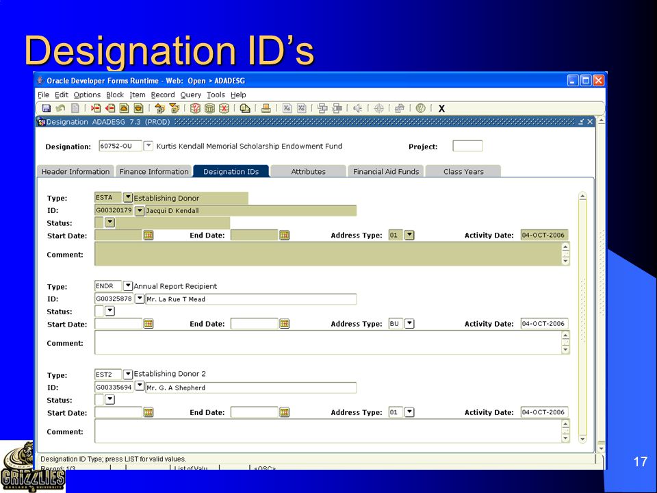Screen dimensions: 657x493
Task: Click the View/Send Message icon
Action: pos(245,108)
